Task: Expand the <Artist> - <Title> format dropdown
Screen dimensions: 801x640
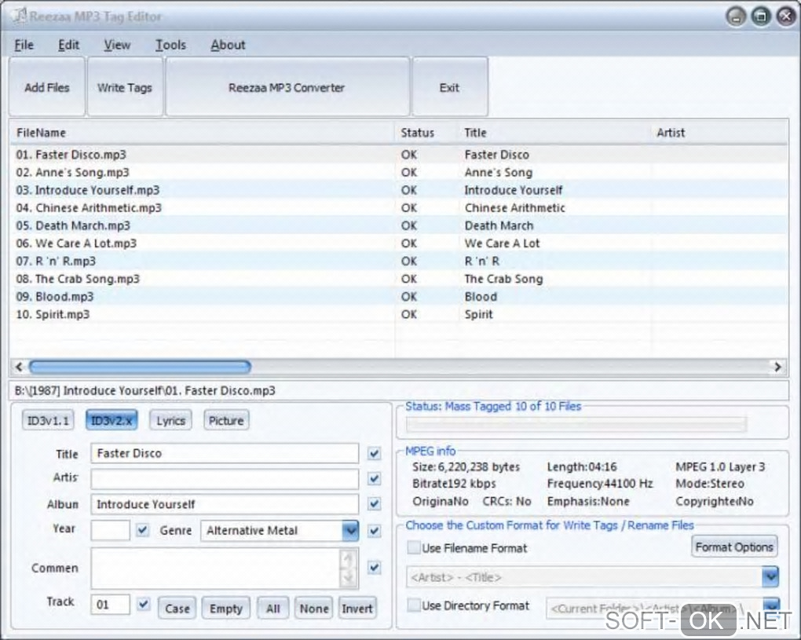Action: [x=770, y=577]
